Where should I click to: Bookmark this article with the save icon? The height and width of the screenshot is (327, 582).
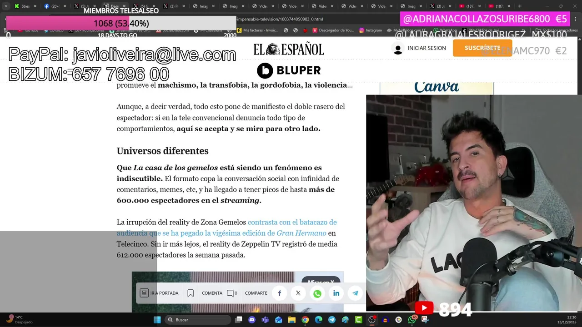click(x=191, y=293)
